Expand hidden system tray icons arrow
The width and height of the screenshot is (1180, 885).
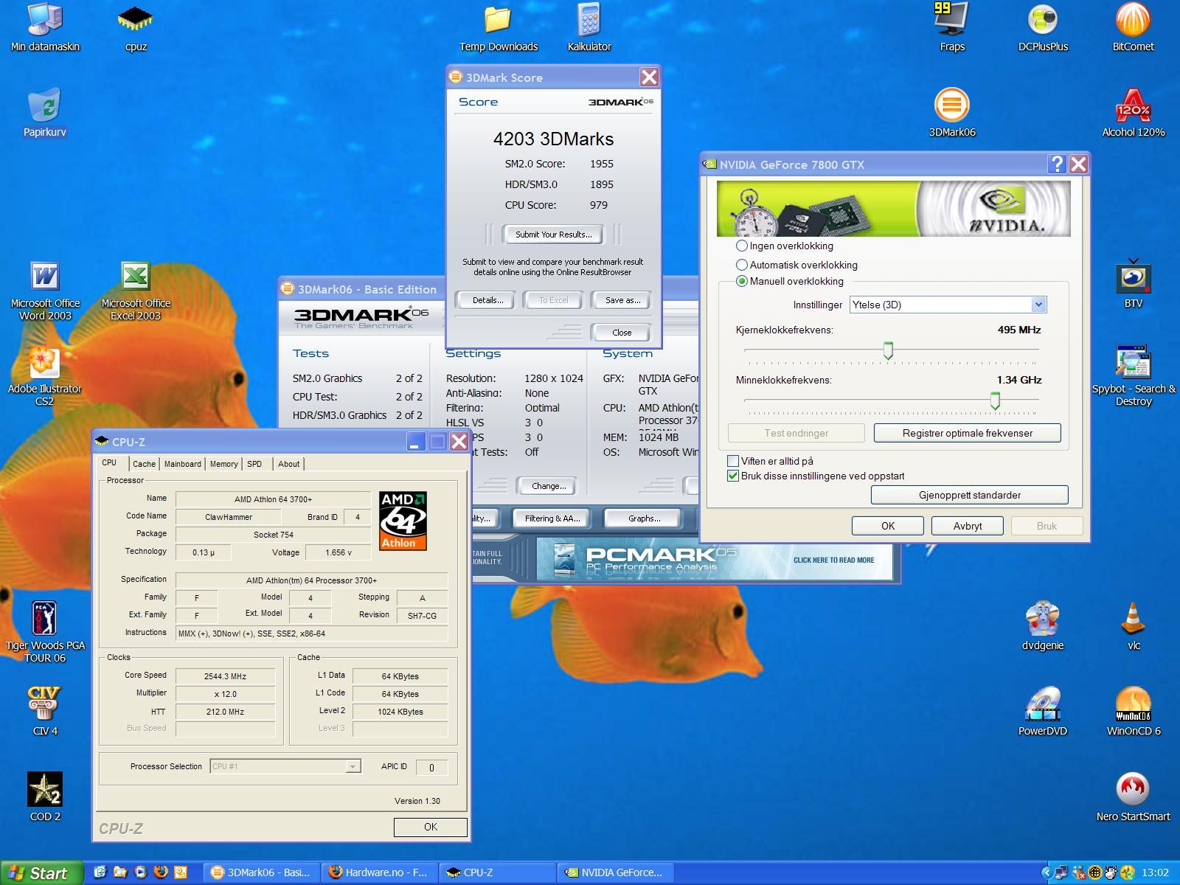tap(1047, 872)
